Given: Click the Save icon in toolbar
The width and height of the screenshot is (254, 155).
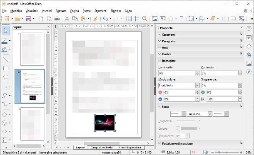Looking at the screenshot, I should pos(28,19).
